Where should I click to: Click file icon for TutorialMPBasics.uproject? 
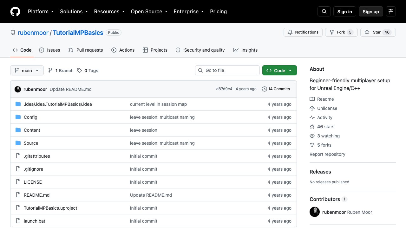coord(18,208)
